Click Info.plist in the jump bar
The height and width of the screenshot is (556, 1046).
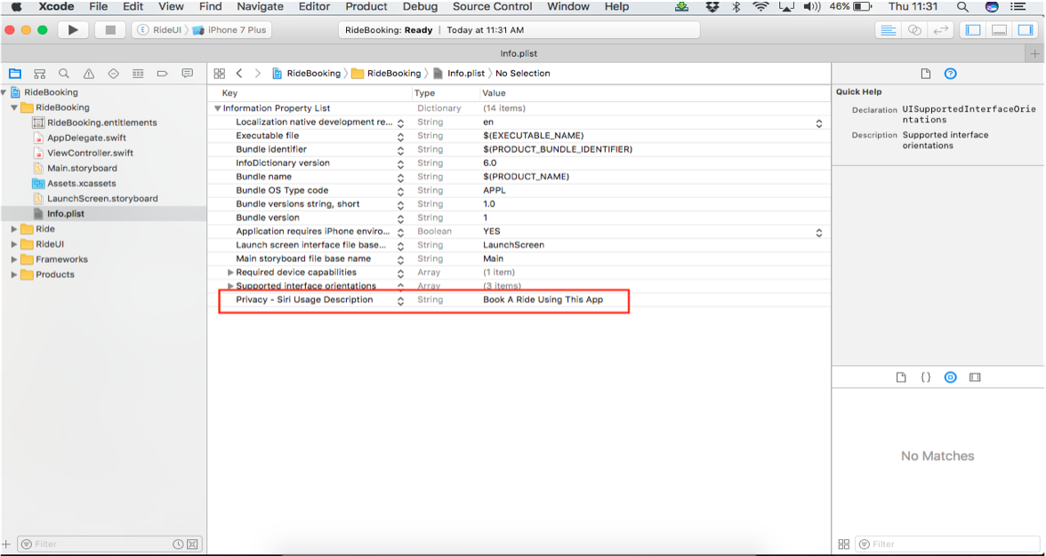(x=460, y=73)
